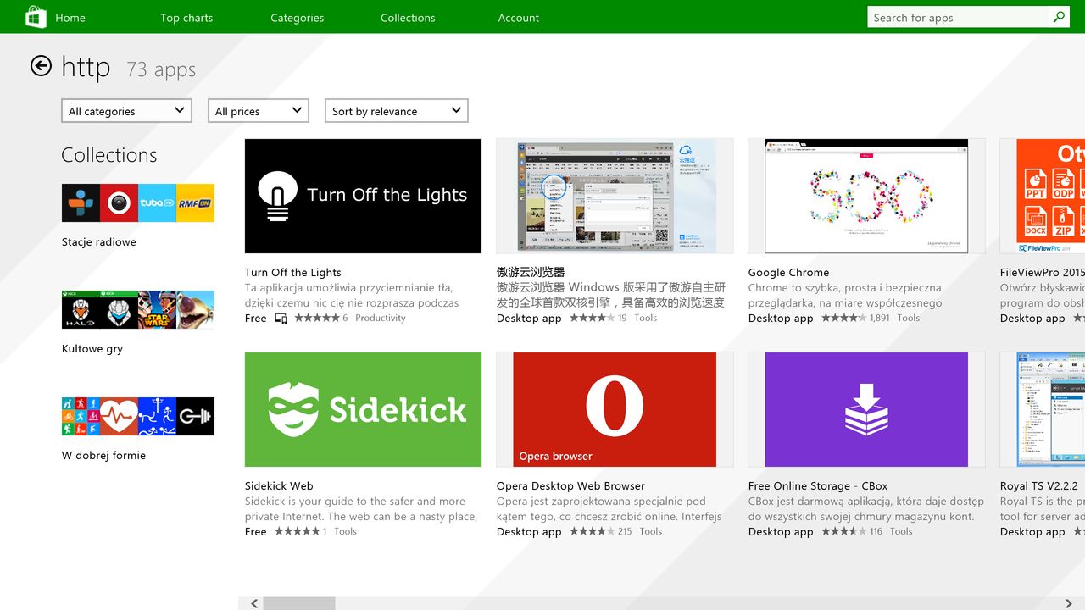Click the Collections sidebar heading
Image resolution: width=1085 pixels, height=610 pixels.
tap(109, 155)
